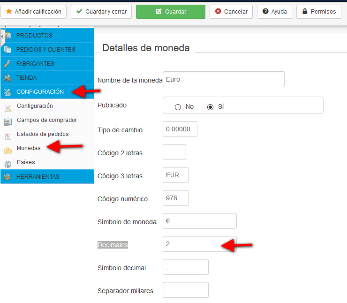Expand the PRODUCTOS menu section
The width and height of the screenshot is (347, 303).
47,36
